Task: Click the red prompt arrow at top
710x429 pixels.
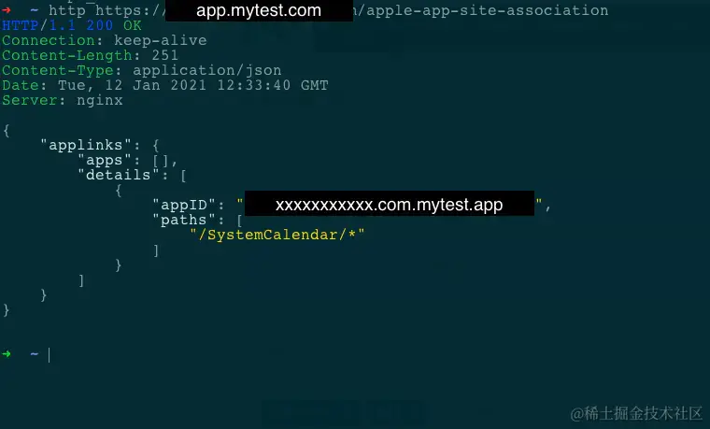Action: 7,10
